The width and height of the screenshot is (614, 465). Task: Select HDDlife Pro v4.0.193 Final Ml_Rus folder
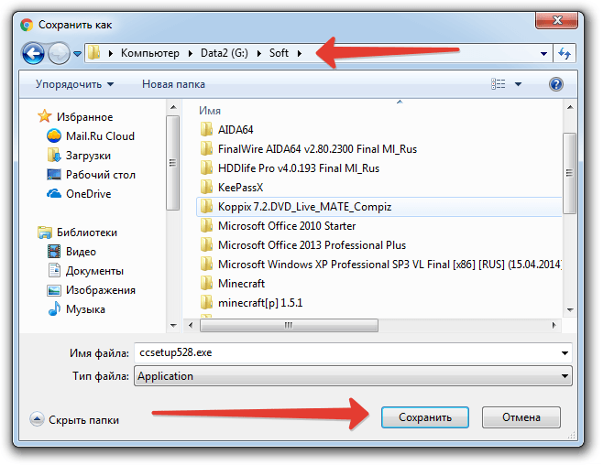coord(299,168)
